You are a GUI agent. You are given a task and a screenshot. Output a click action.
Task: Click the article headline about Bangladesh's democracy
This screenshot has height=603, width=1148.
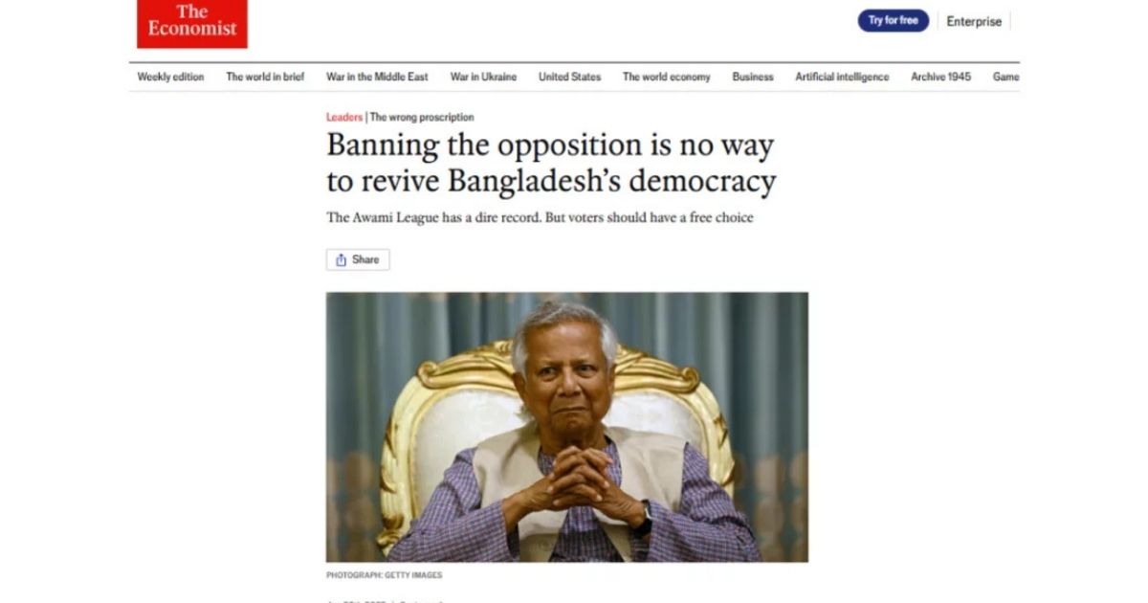pyautogui.click(x=551, y=163)
